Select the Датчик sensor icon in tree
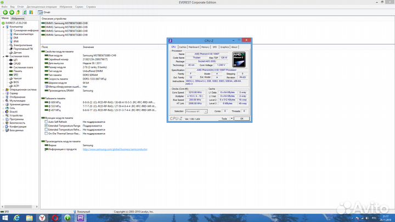The width and height of the screenshot is (395, 222). (x=11, y=53)
